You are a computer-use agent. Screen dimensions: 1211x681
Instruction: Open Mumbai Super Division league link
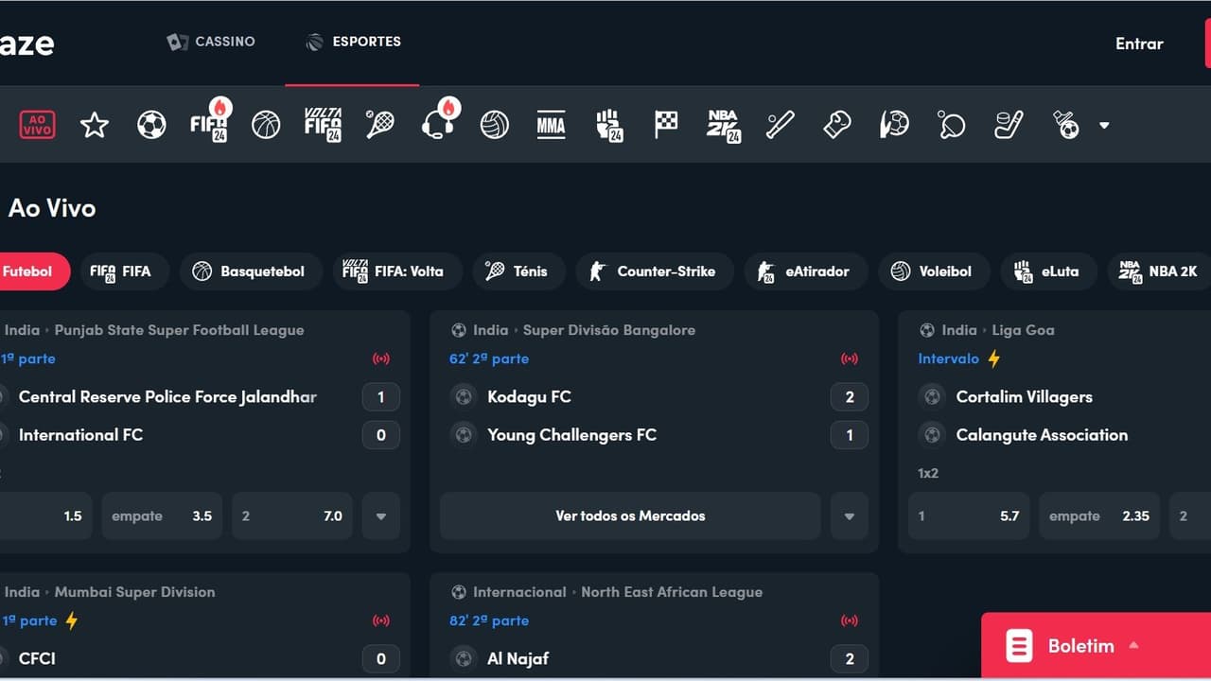pyautogui.click(x=134, y=592)
